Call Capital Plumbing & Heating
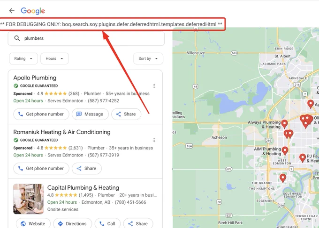Image resolution: width=319 pixels, height=228 pixels. (x=107, y=223)
